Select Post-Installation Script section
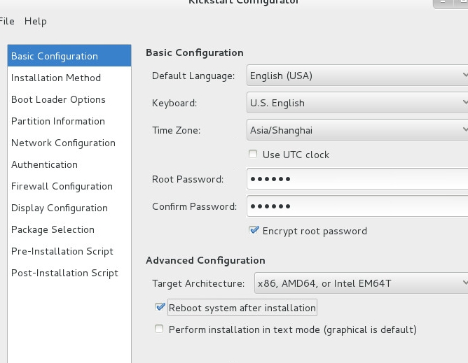Image resolution: width=468 pixels, height=363 pixels. pyautogui.click(x=69, y=273)
